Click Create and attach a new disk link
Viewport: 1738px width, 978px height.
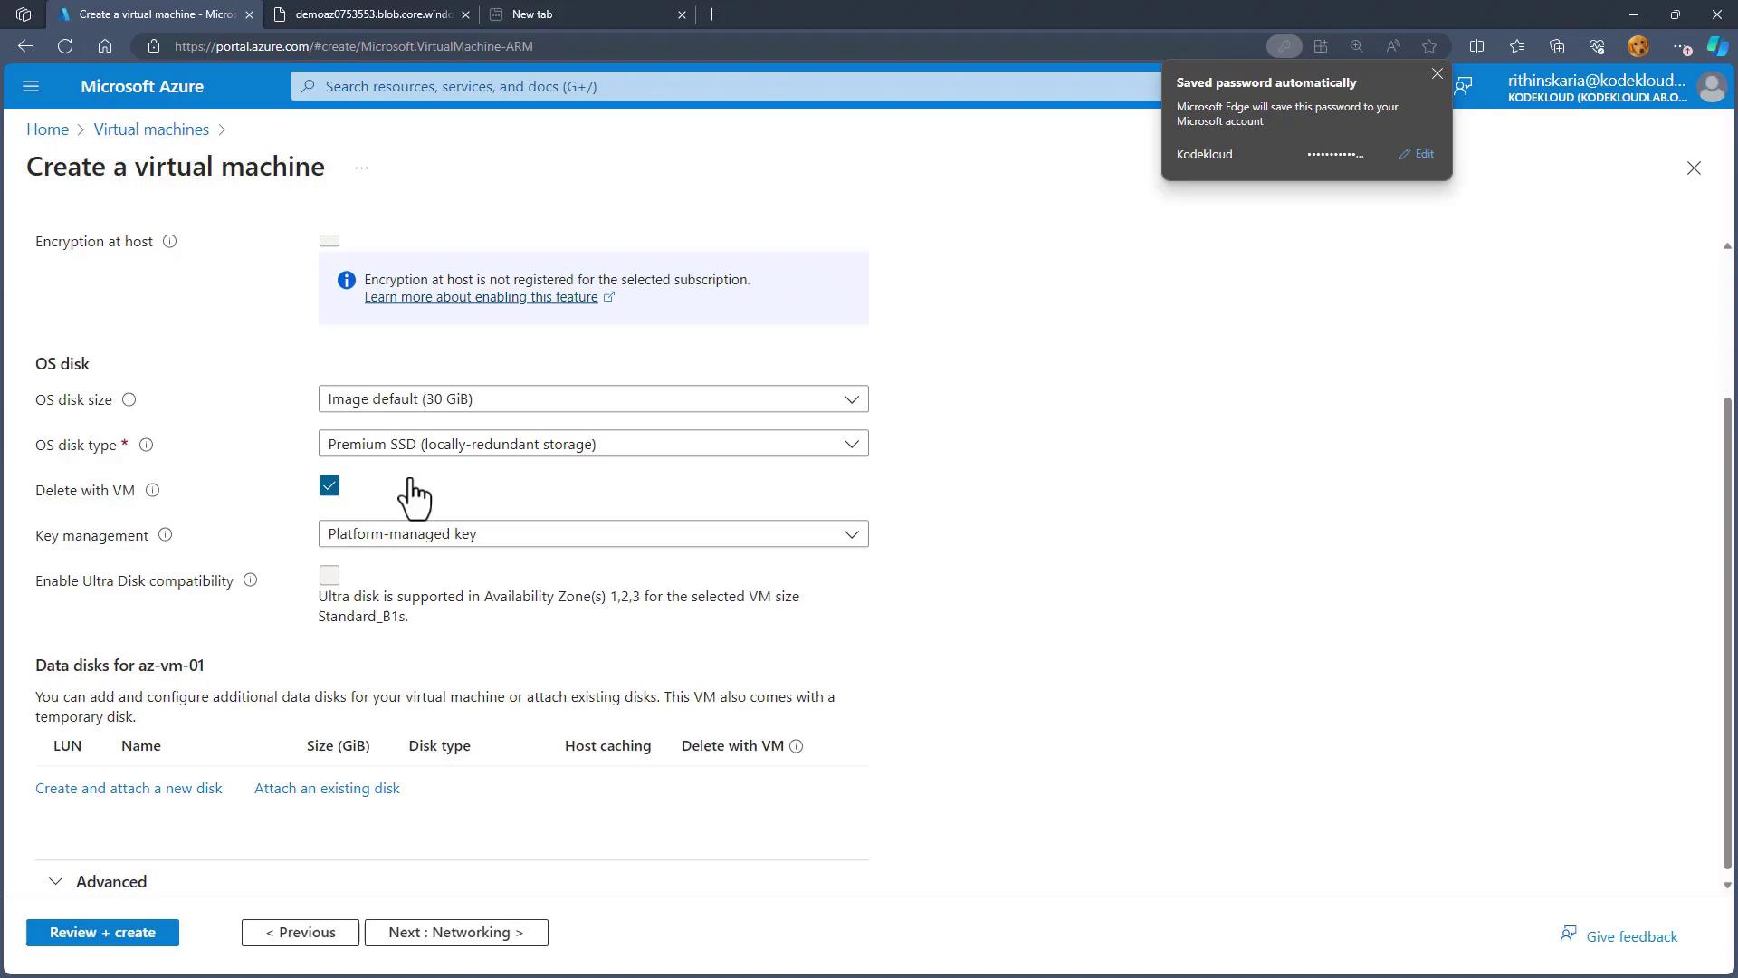[129, 789]
